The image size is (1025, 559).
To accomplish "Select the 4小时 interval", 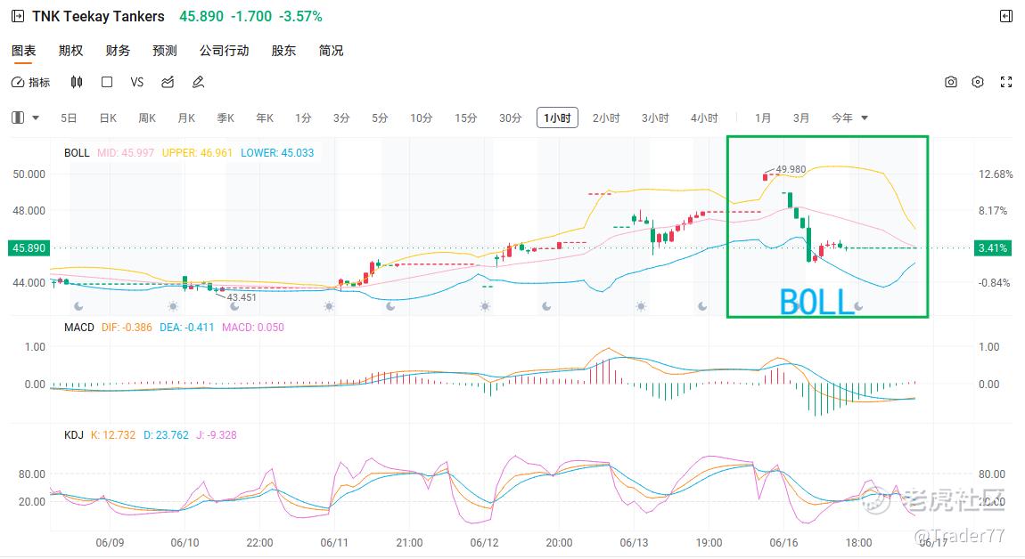I will click(704, 118).
